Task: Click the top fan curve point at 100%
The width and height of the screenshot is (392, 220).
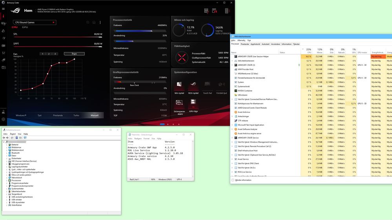Action: coord(74,60)
